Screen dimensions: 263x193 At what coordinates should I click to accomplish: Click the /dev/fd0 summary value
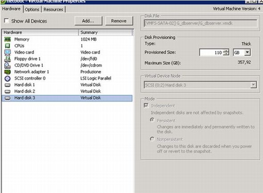(x=89, y=59)
